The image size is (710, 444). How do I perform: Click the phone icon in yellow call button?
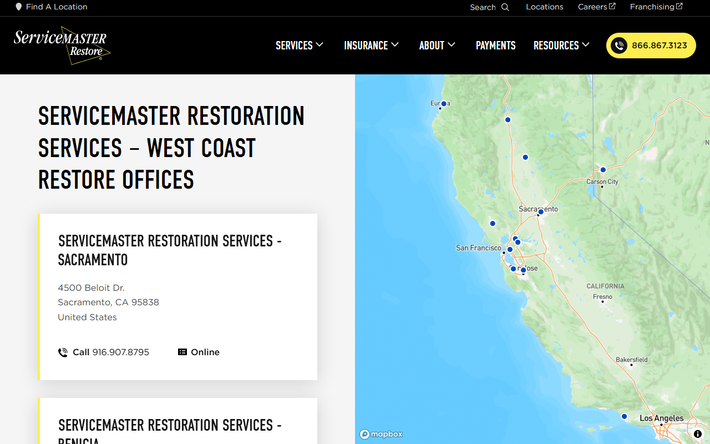pyautogui.click(x=620, y=46)
